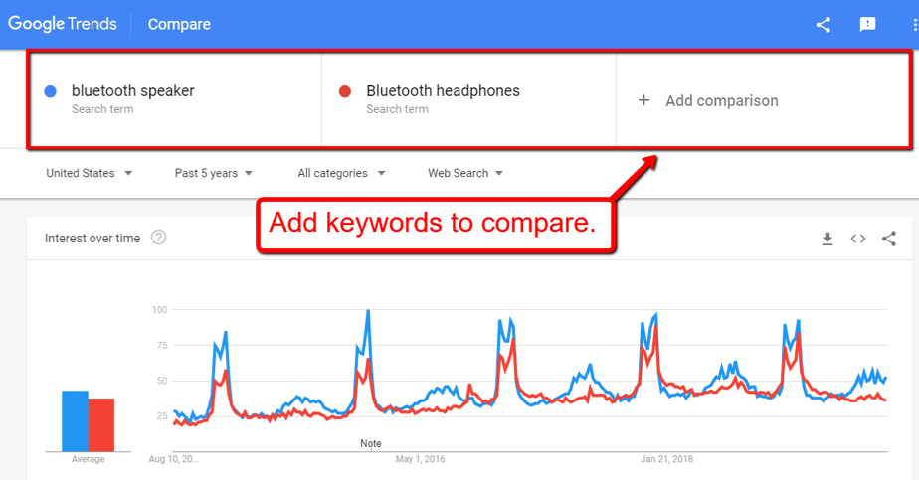Click Add comparison
The width and height of the screenshot is (919, 480).
[x=721, y=100]
